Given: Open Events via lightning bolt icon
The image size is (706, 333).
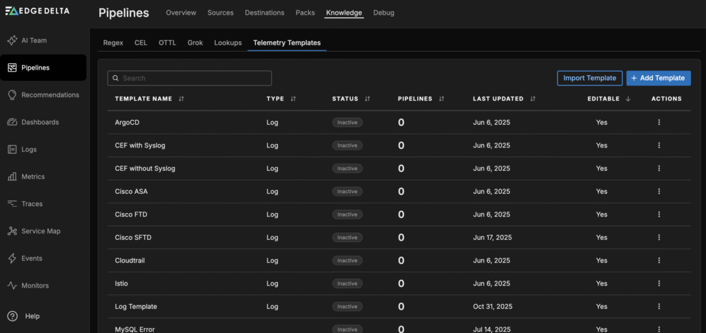Looking at the screenshot, I should click(12, 259).
